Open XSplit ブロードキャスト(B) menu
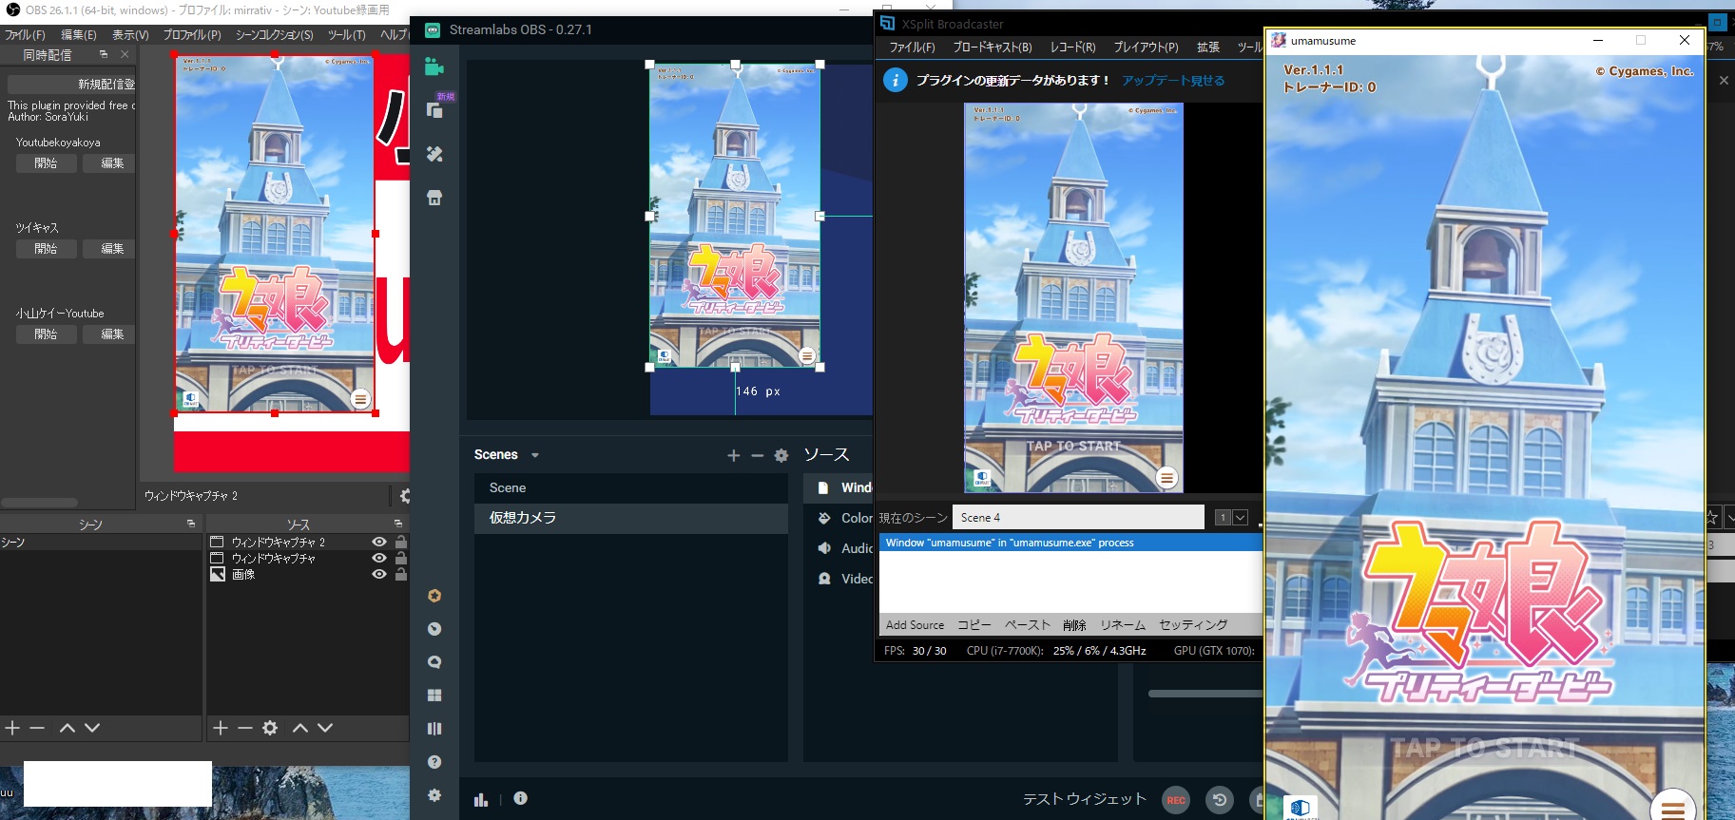Viewport: 1735px width, 820px height. (x=993, y=47)
